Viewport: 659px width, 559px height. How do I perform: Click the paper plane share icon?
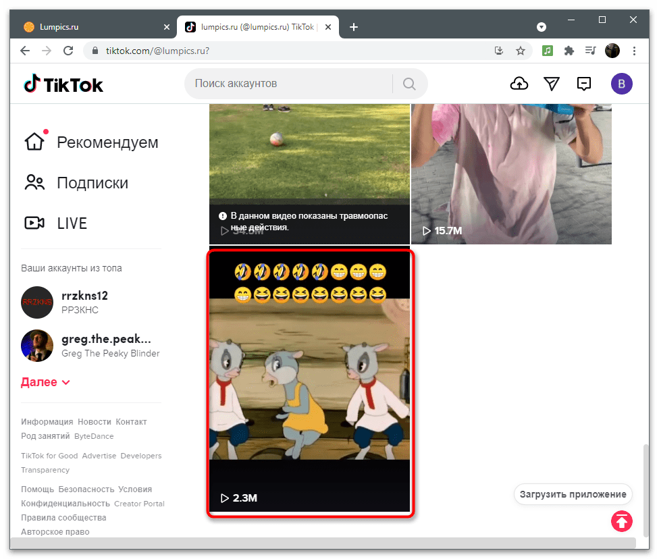(552, 83)
